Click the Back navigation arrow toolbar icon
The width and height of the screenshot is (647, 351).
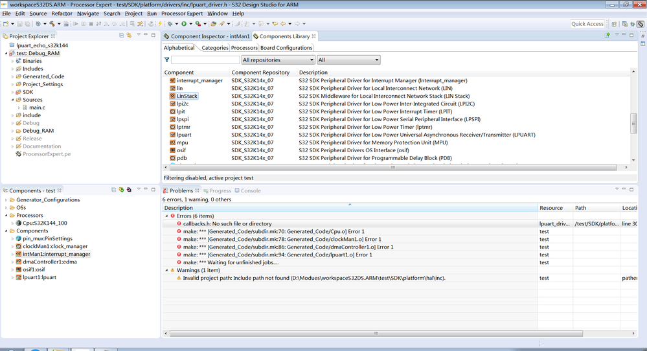(x=283, y=23)
